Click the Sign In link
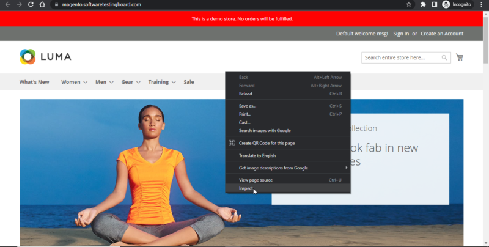 click(x=401, y=34)
